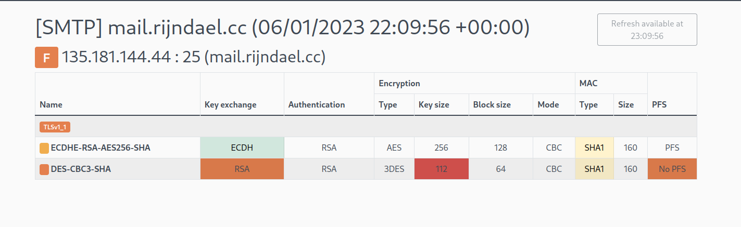This screenshot has height=227, width=741.
Task: Click the green ECDH key exchange cell
Action: 242,148
